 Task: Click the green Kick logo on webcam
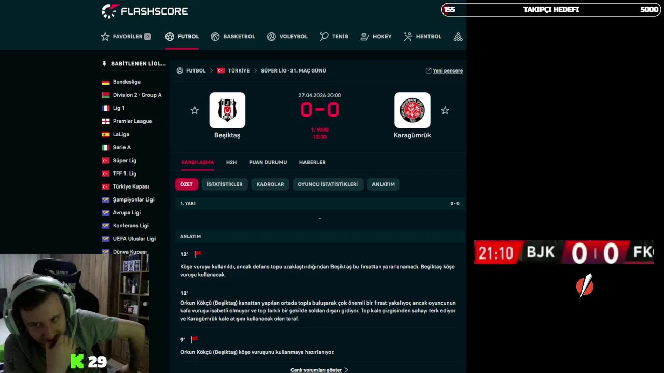77,362
